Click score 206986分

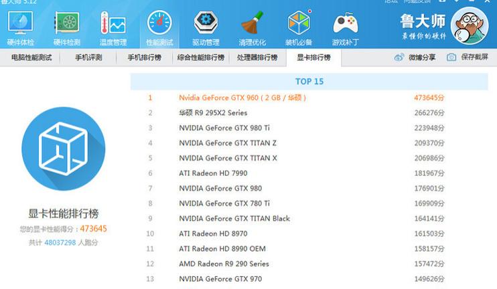click(429, 159)
